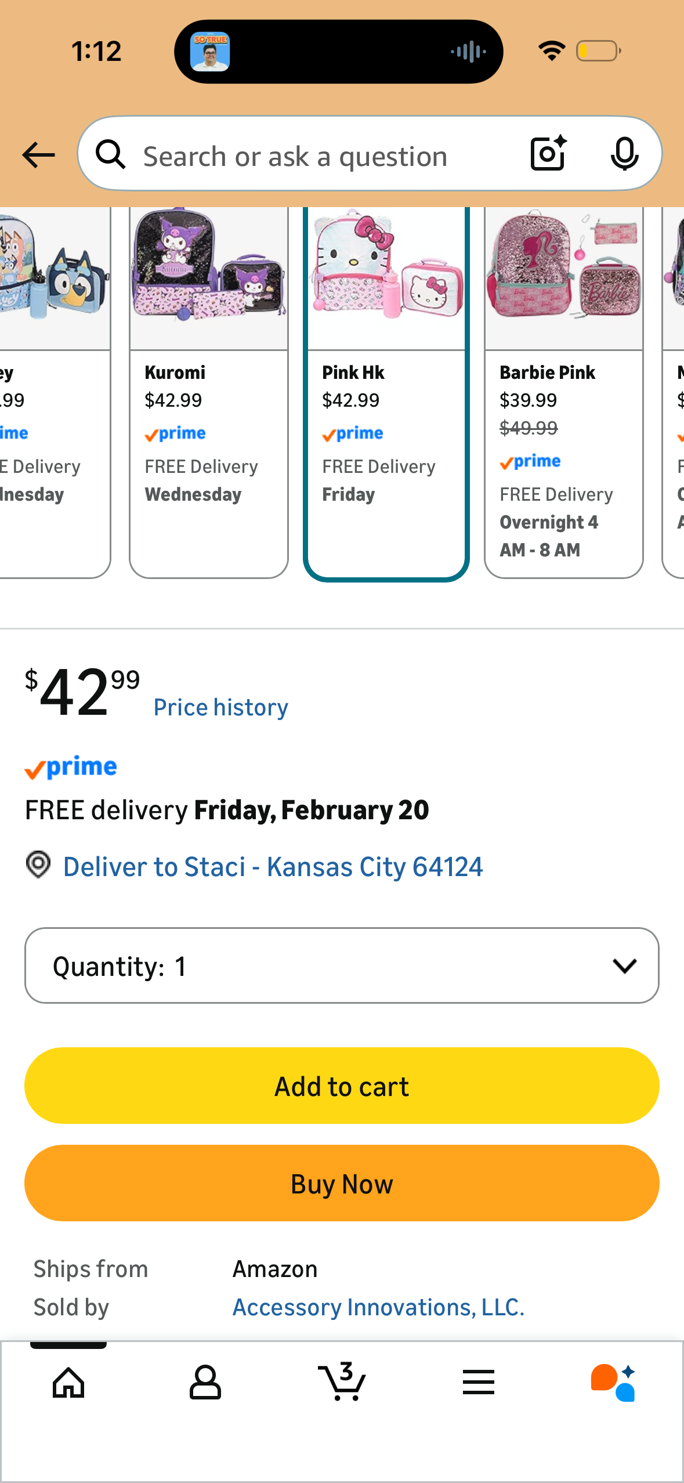The image size is (684, 1483).
Task: Tap the microphone voice search icon
Action: click(624, 154)
